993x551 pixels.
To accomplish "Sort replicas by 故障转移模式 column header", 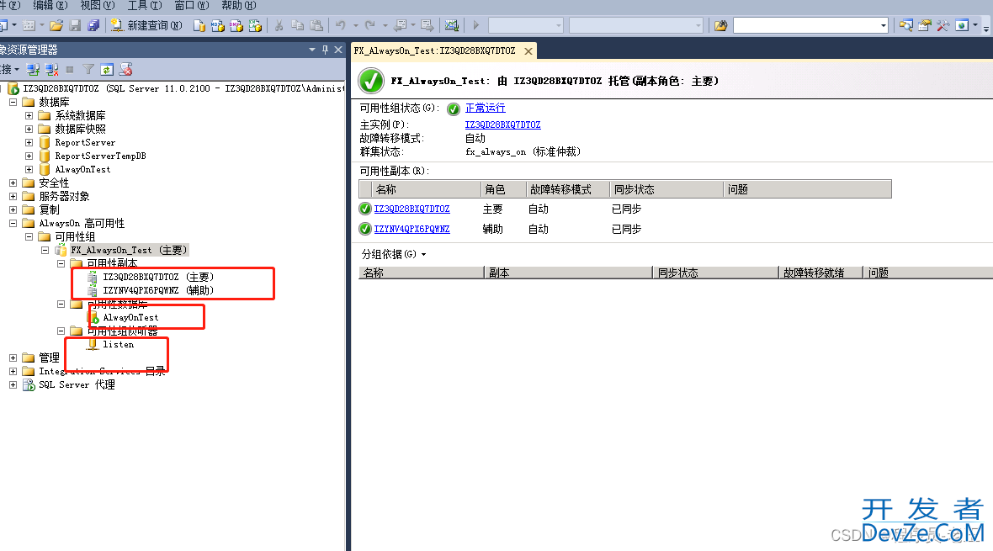I will coord(567,189).
